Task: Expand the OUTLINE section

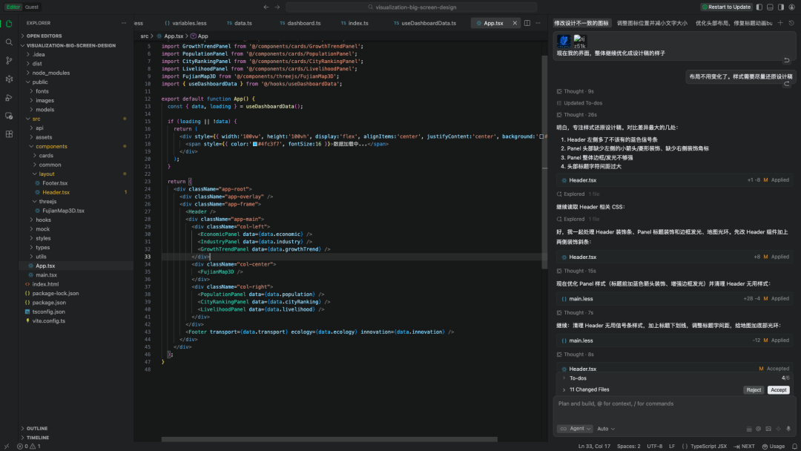Action: 37,429
